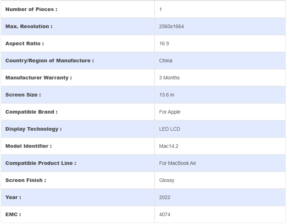Select the '13.6 in' screen size value
The image size is (286, 224).
(167, 95)
